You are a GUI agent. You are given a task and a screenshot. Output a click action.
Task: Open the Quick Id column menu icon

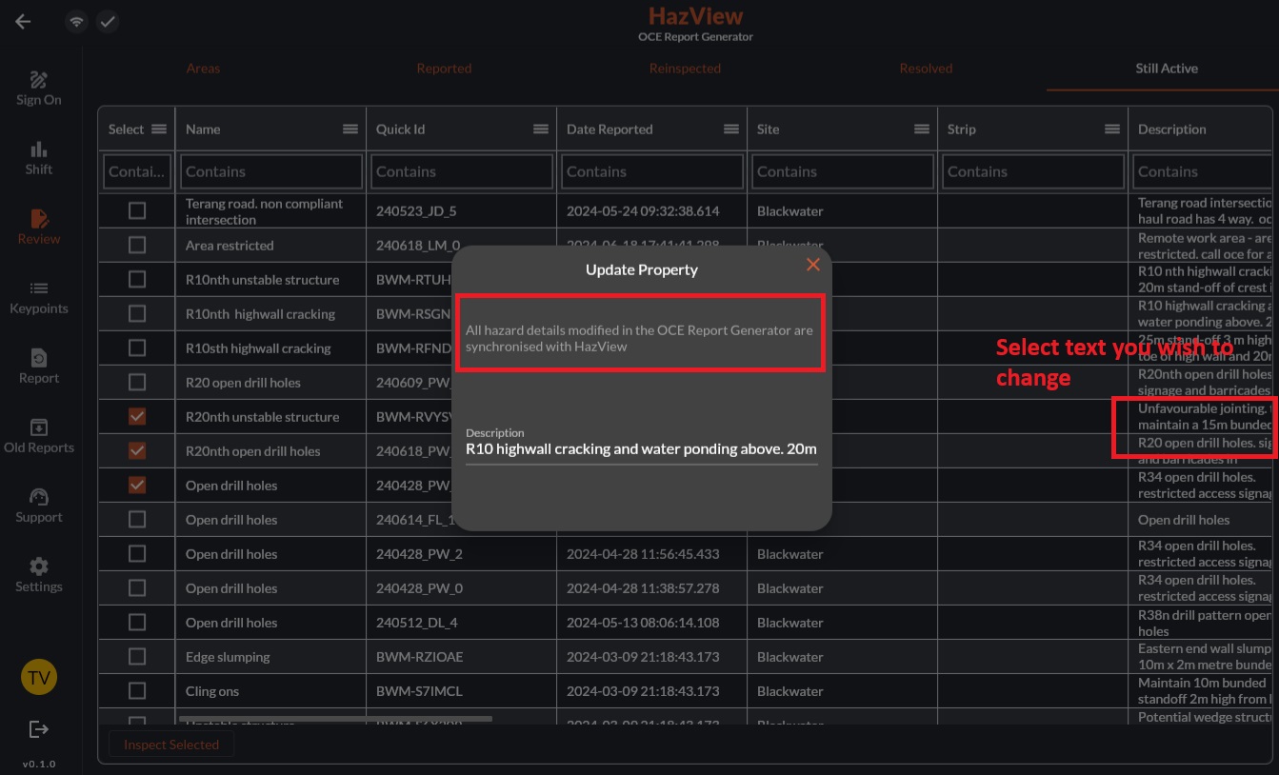pyautogui.click(x=541, y=129)
